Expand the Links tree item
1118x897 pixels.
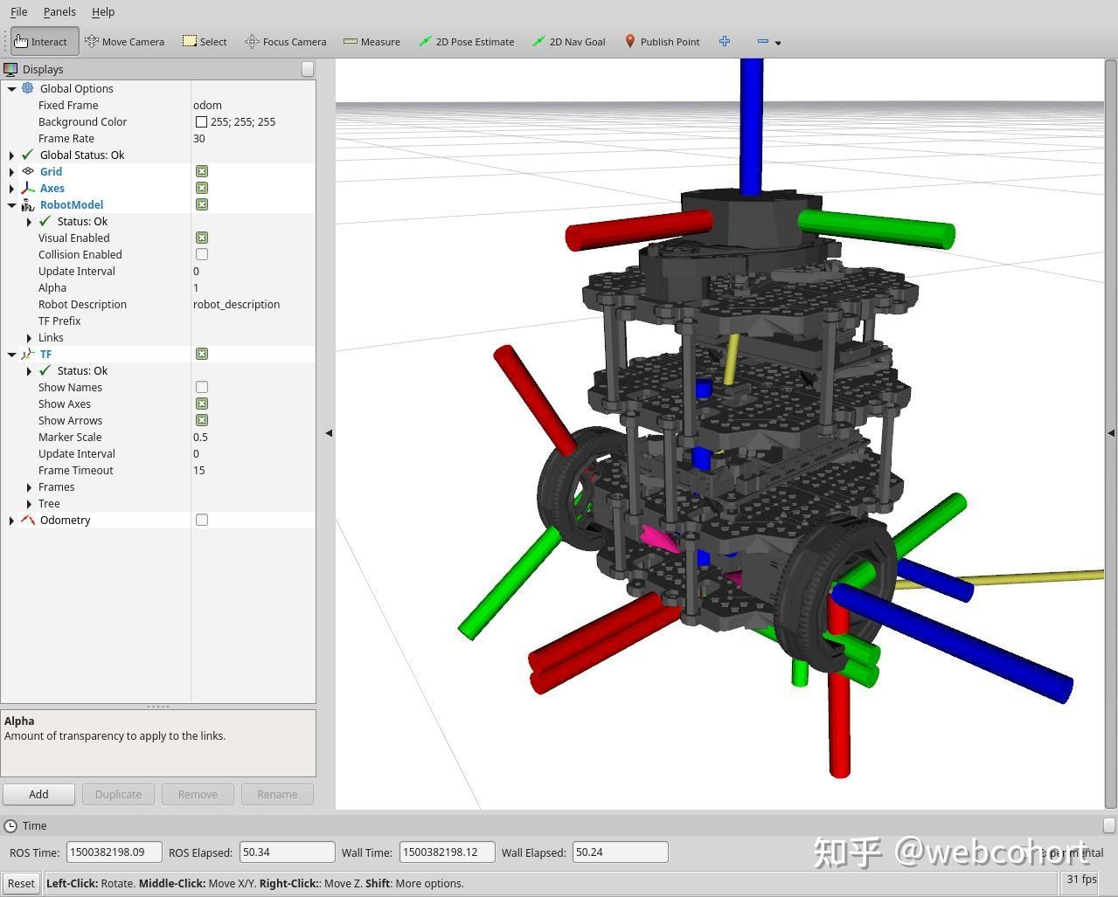click(30, 338)
